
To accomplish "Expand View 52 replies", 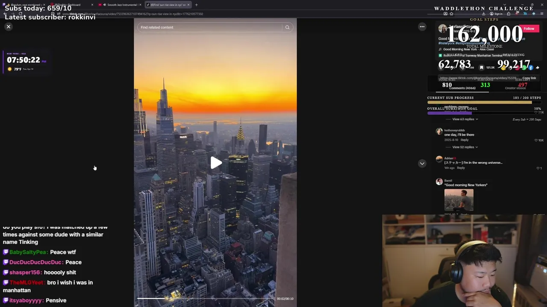I will click(x=465, y=147).
